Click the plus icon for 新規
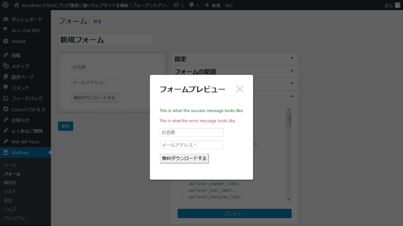 click(x=207, y=5)
